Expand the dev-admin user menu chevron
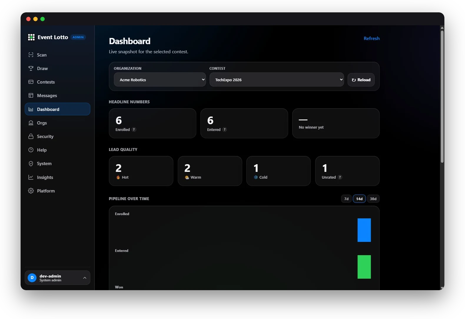Image resolution: width=465 pixels, height=319 pixels. 85,278
